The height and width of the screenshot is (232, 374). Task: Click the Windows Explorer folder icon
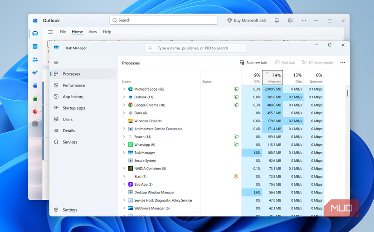point(131,121)
